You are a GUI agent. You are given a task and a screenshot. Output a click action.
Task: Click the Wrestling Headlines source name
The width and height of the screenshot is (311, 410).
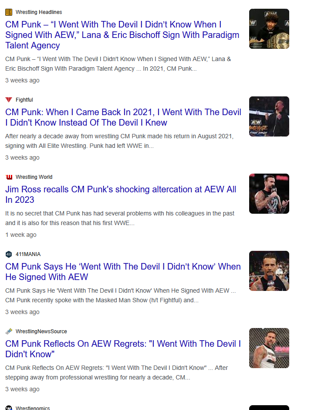tap(39, 12)
